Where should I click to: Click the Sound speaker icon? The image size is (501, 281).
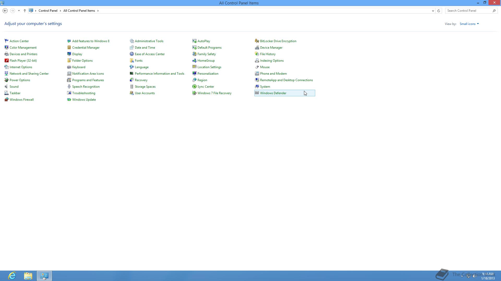pos(7,86)
